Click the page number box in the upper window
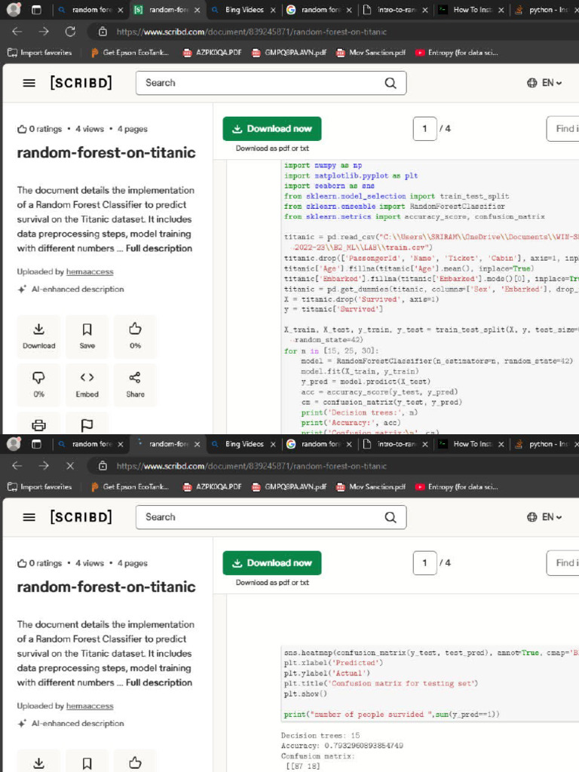Viewport: 579px width, 772px height. click(x=424, y=128)
